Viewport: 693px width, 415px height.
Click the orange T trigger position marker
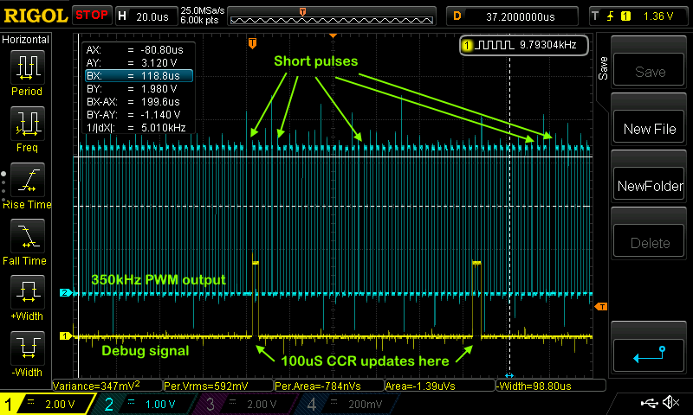pyautogui.click(x=252, y=42)
